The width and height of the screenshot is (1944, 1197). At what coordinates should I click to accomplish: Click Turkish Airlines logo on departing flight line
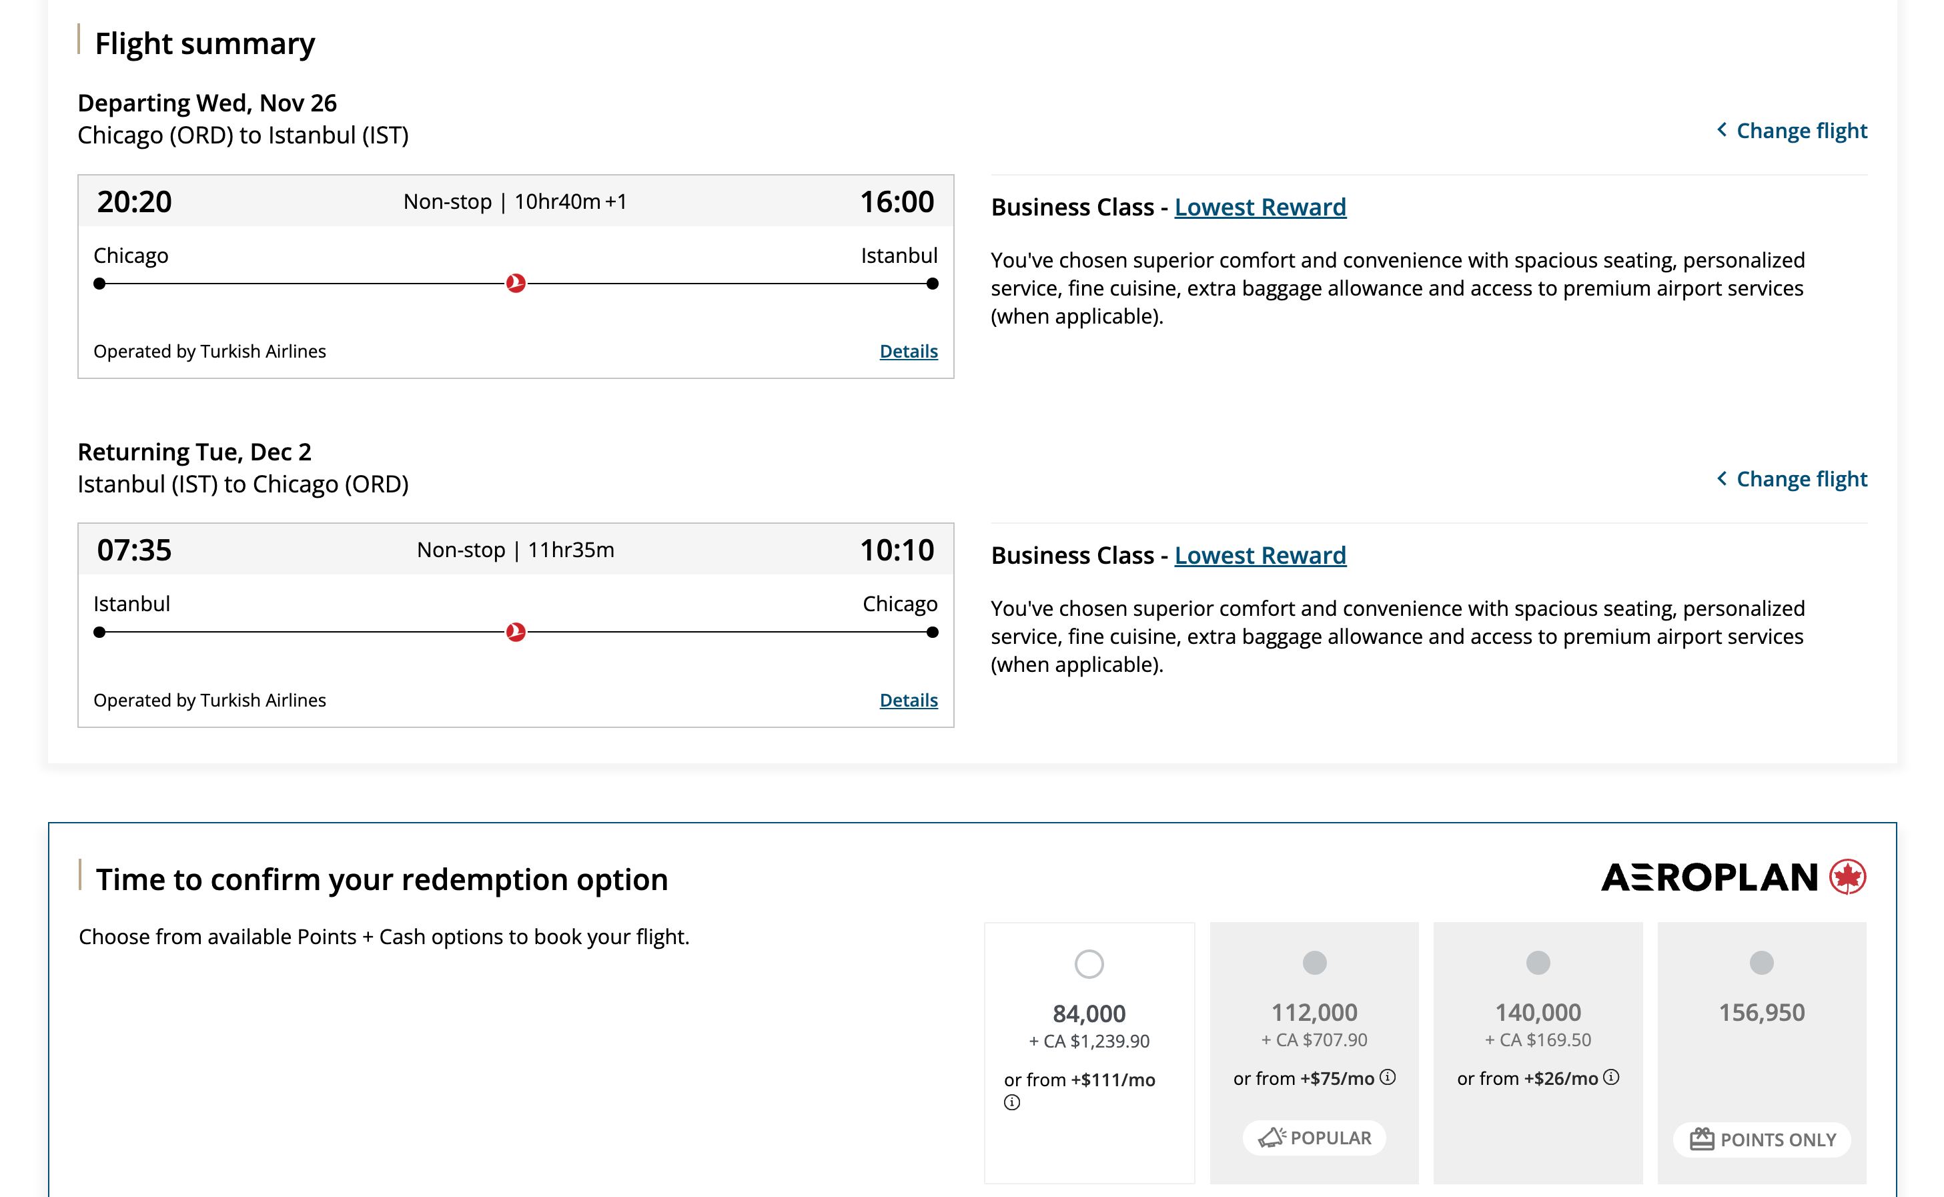[515, 283]
